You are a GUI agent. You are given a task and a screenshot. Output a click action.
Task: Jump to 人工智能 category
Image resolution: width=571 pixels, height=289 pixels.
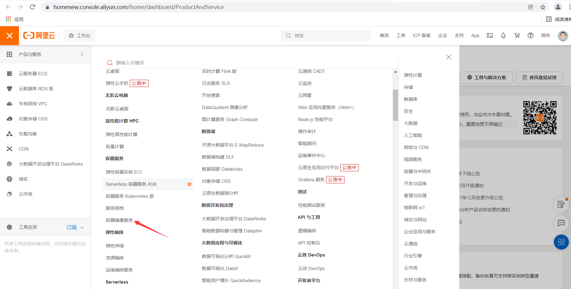click(x=413, y=135)
